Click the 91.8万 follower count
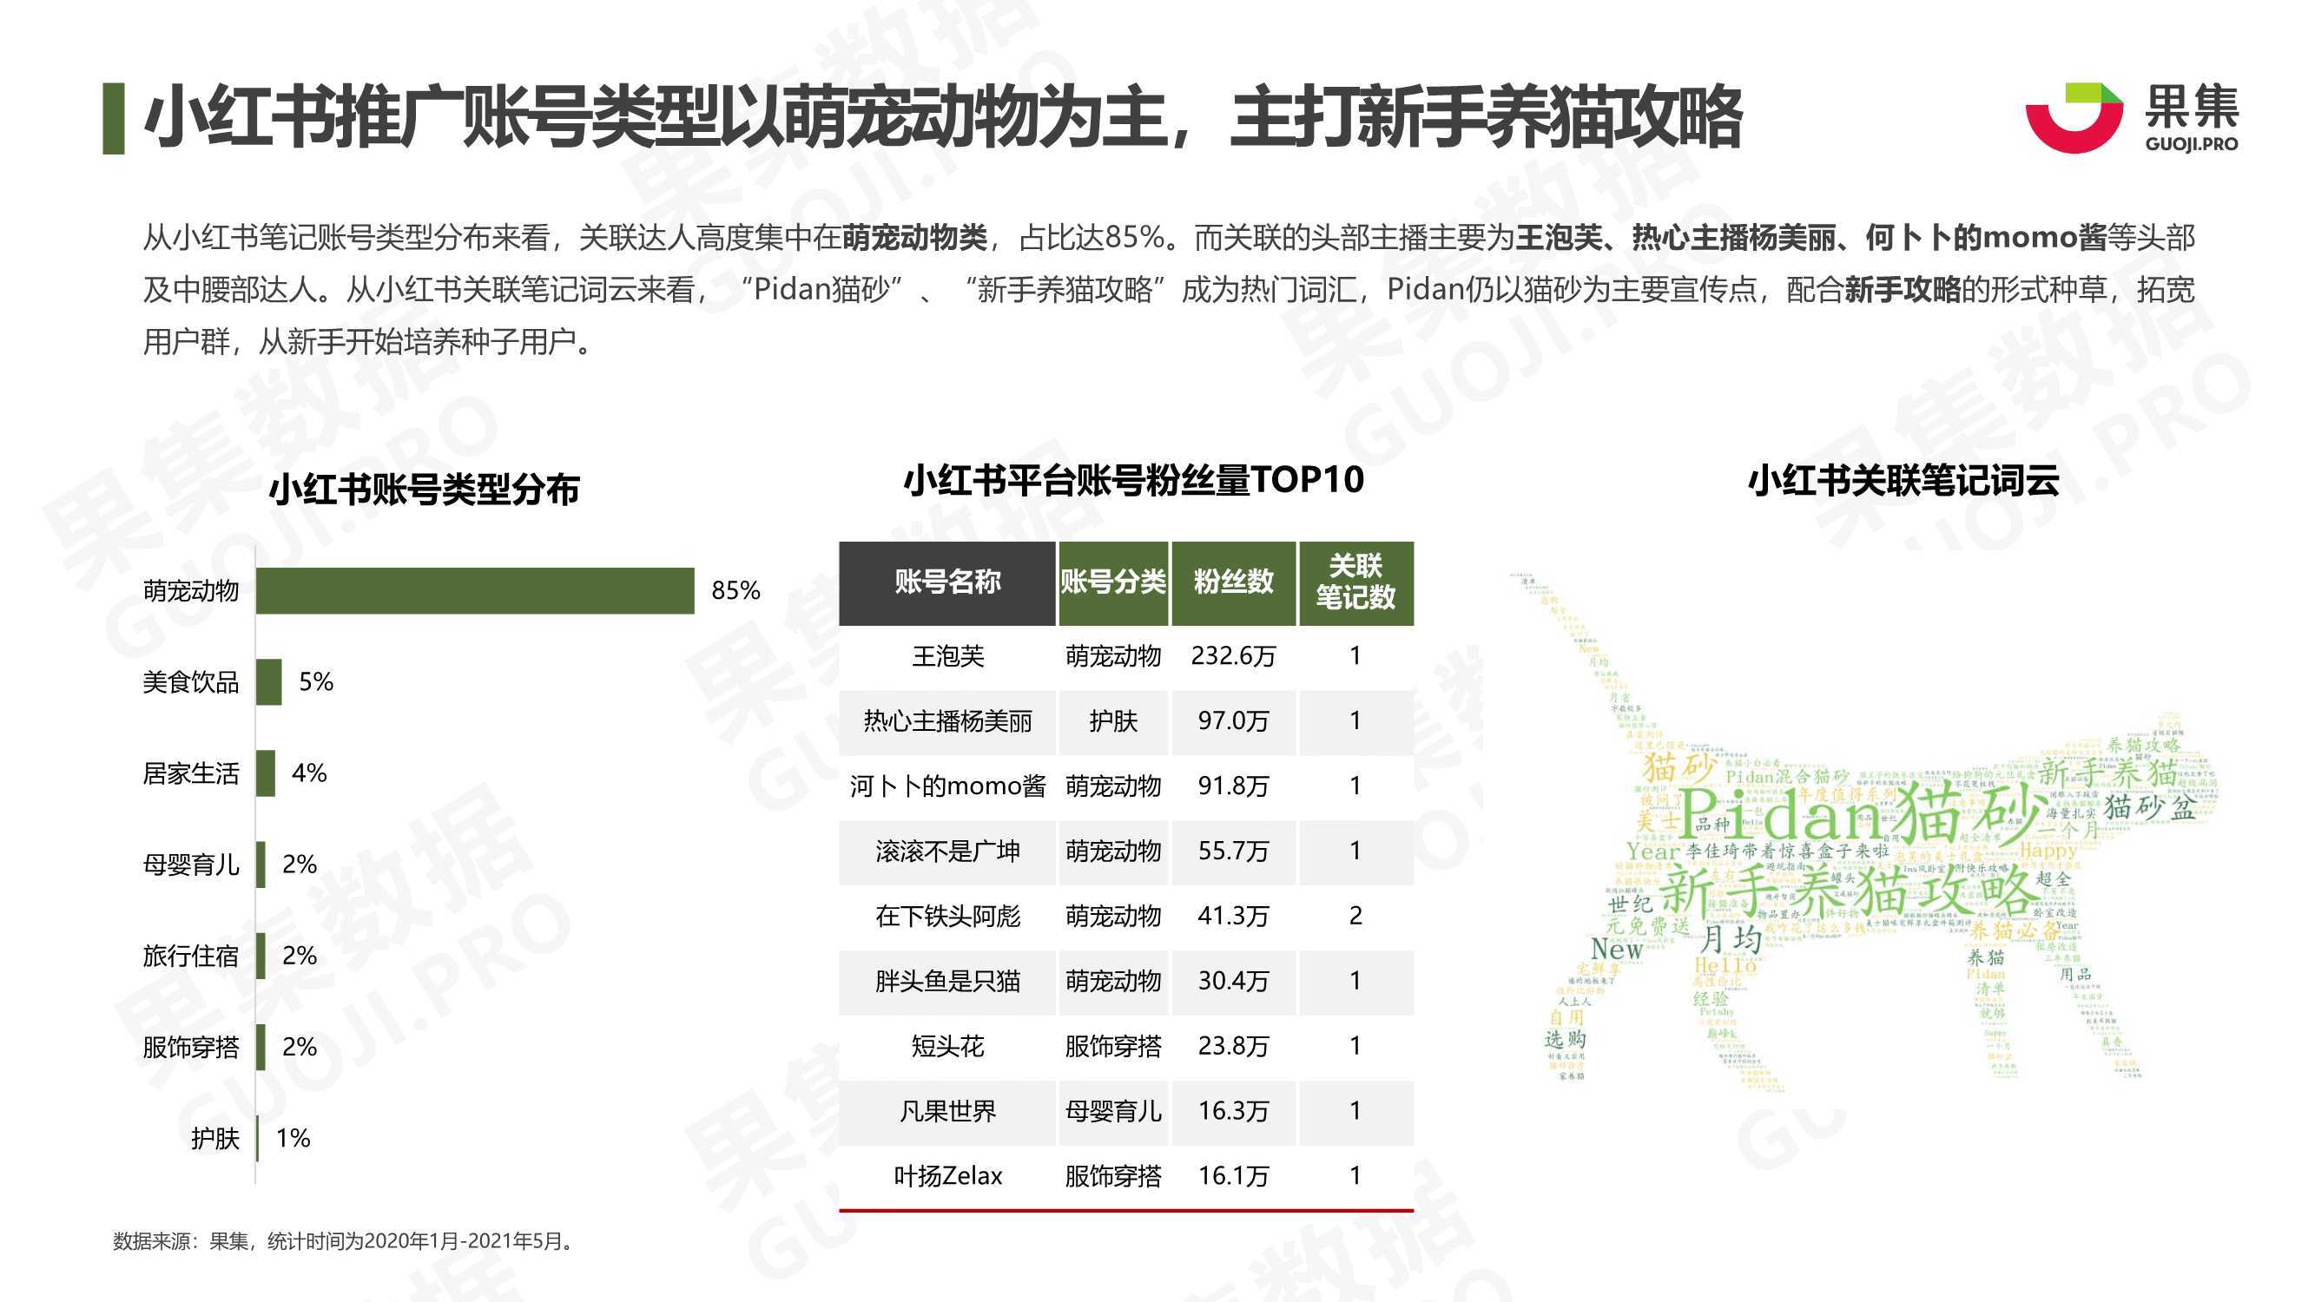 1234,786
